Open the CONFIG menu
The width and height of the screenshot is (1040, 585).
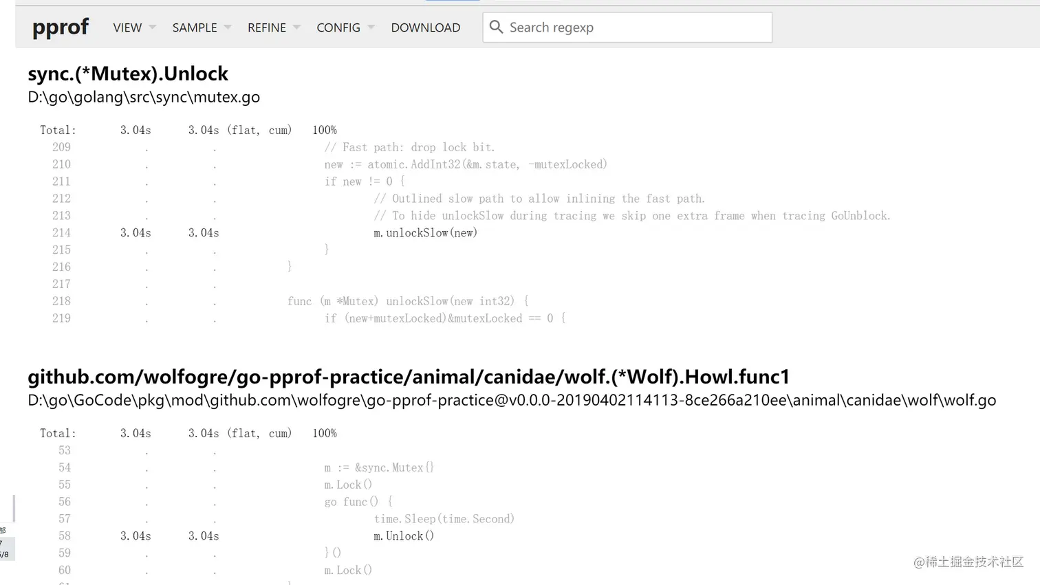click(338, 27)
